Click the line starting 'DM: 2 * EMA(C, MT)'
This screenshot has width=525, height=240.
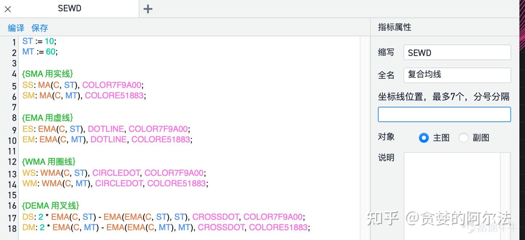coord(166,228)
